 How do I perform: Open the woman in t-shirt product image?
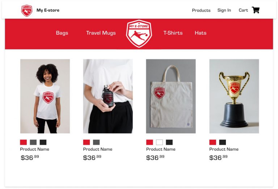(45, 96)
